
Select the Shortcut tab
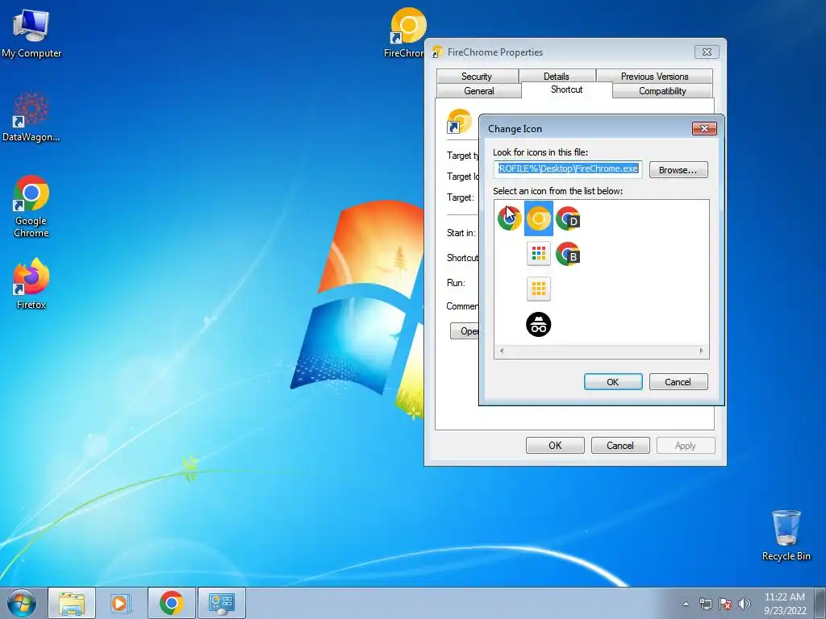[567, 89]
